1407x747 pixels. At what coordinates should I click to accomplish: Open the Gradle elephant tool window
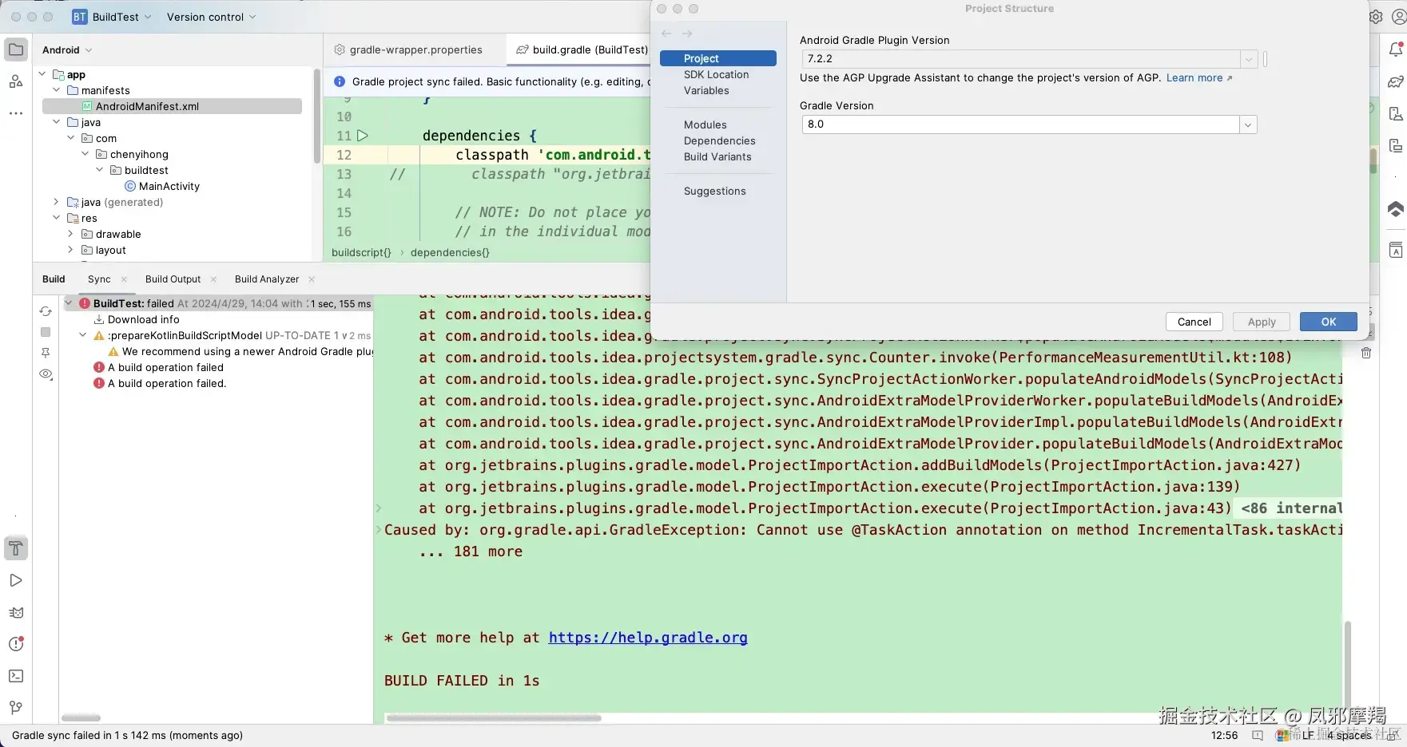tap(1396, 81)
